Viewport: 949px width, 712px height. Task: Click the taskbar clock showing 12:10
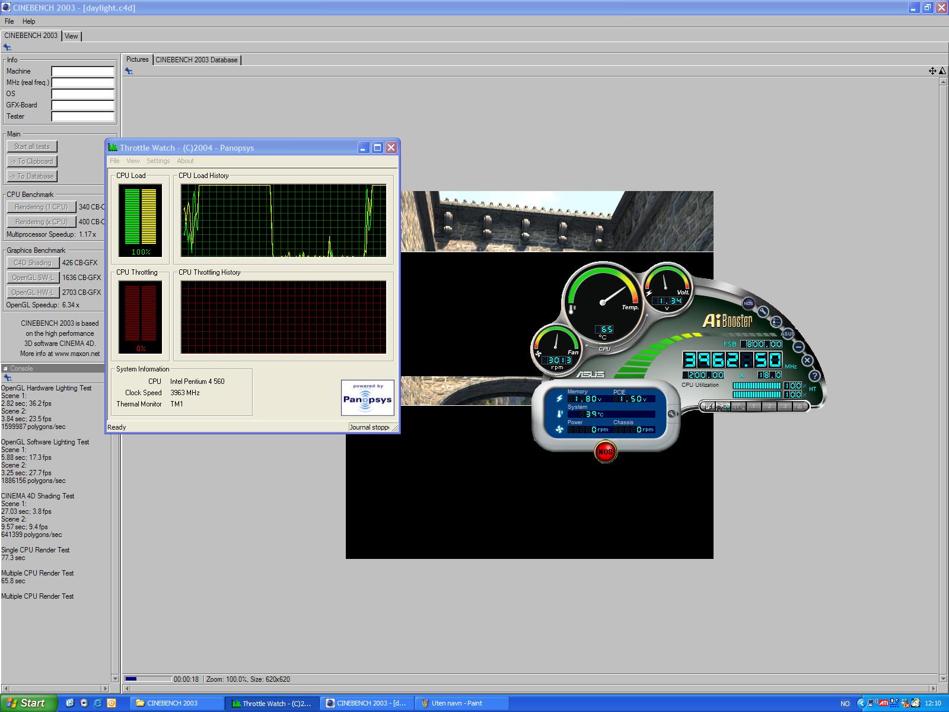point(933,703)
